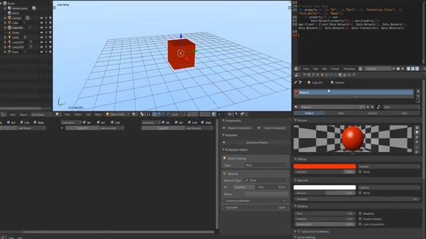Select the Empty object in outliner
The height and width of the screenshot is (239, 426).
coord(16,33)
